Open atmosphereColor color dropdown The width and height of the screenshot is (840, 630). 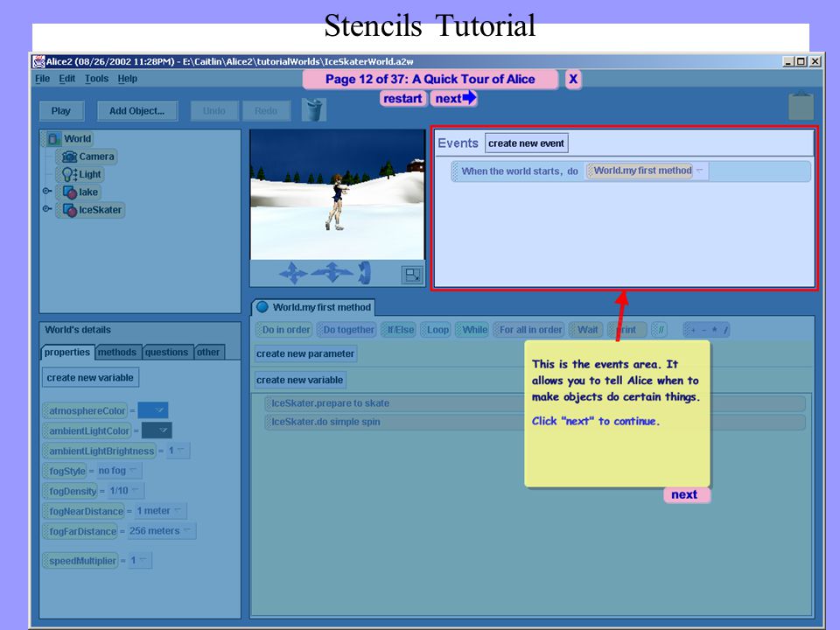153,410
